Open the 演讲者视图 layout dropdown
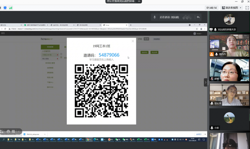 pos(232,8)
